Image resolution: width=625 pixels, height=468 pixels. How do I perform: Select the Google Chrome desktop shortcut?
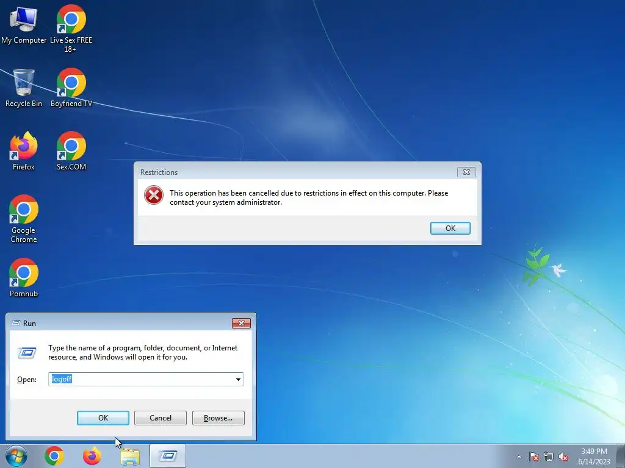click(24, 219)
